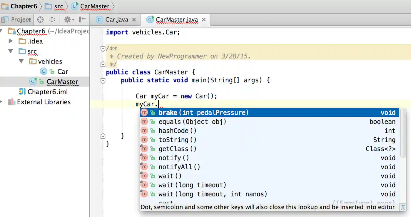Viewport: 411px width, 217px height.
Task: Close the CarMaster.java editor tab
Action: pos(204,20)
